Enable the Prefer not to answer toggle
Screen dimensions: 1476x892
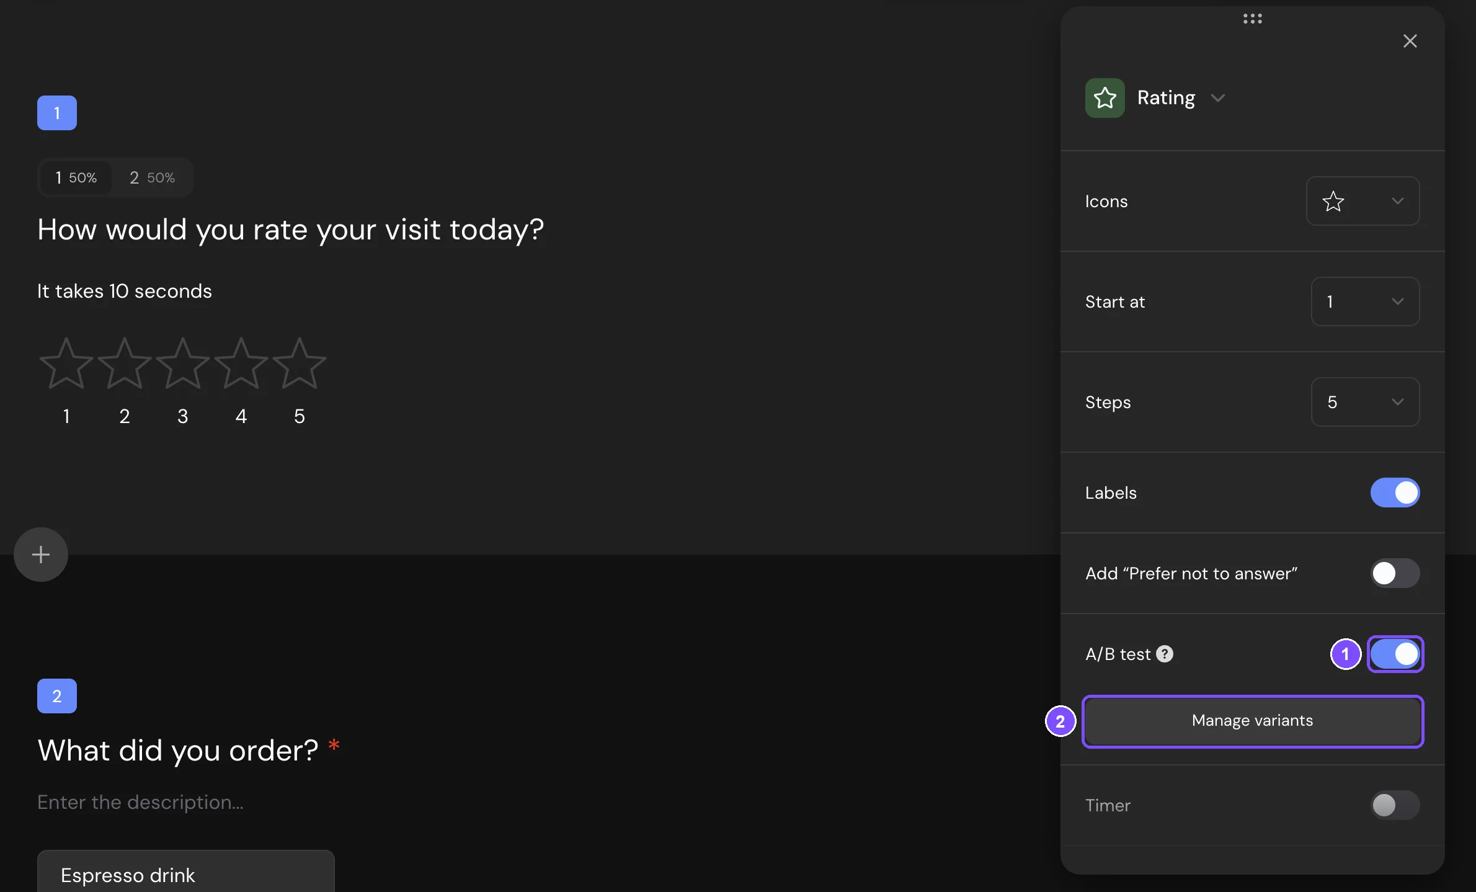[x=1395, y=573]
